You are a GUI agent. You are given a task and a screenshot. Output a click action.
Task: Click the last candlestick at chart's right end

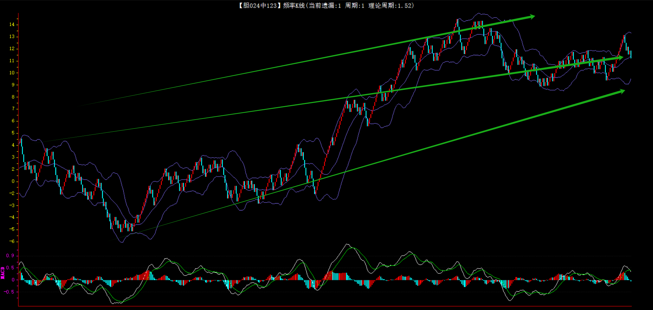click(631, 54)
